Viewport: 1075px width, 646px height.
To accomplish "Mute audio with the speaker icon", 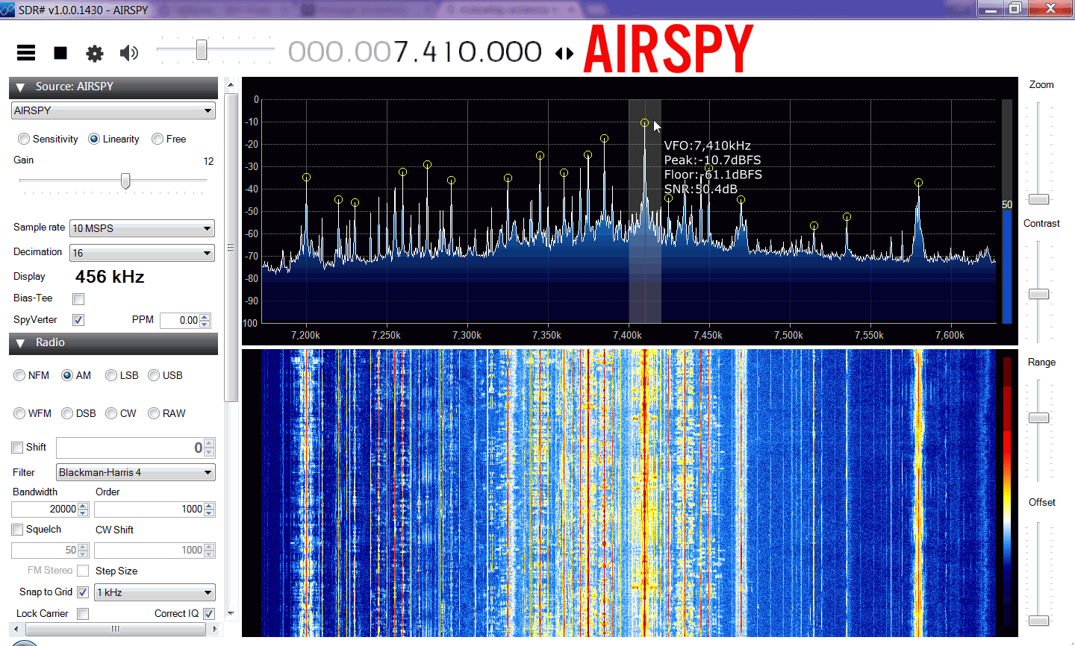I will [129, 53].
